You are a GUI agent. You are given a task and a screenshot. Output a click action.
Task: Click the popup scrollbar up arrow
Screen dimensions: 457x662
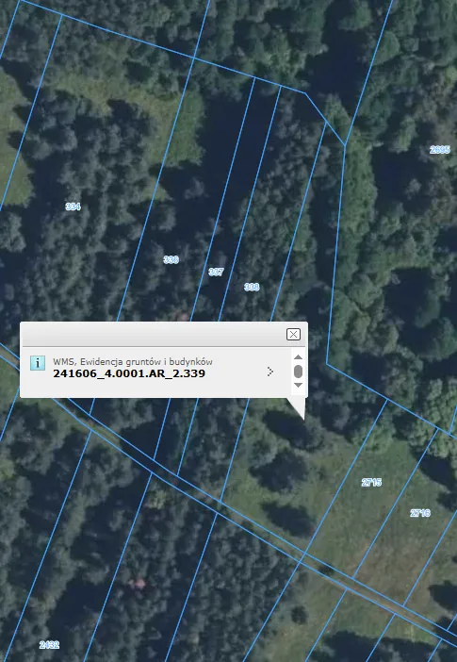point(298,357)
